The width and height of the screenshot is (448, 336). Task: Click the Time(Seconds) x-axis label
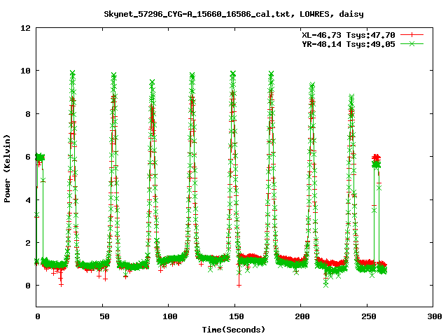pos(234,330)
